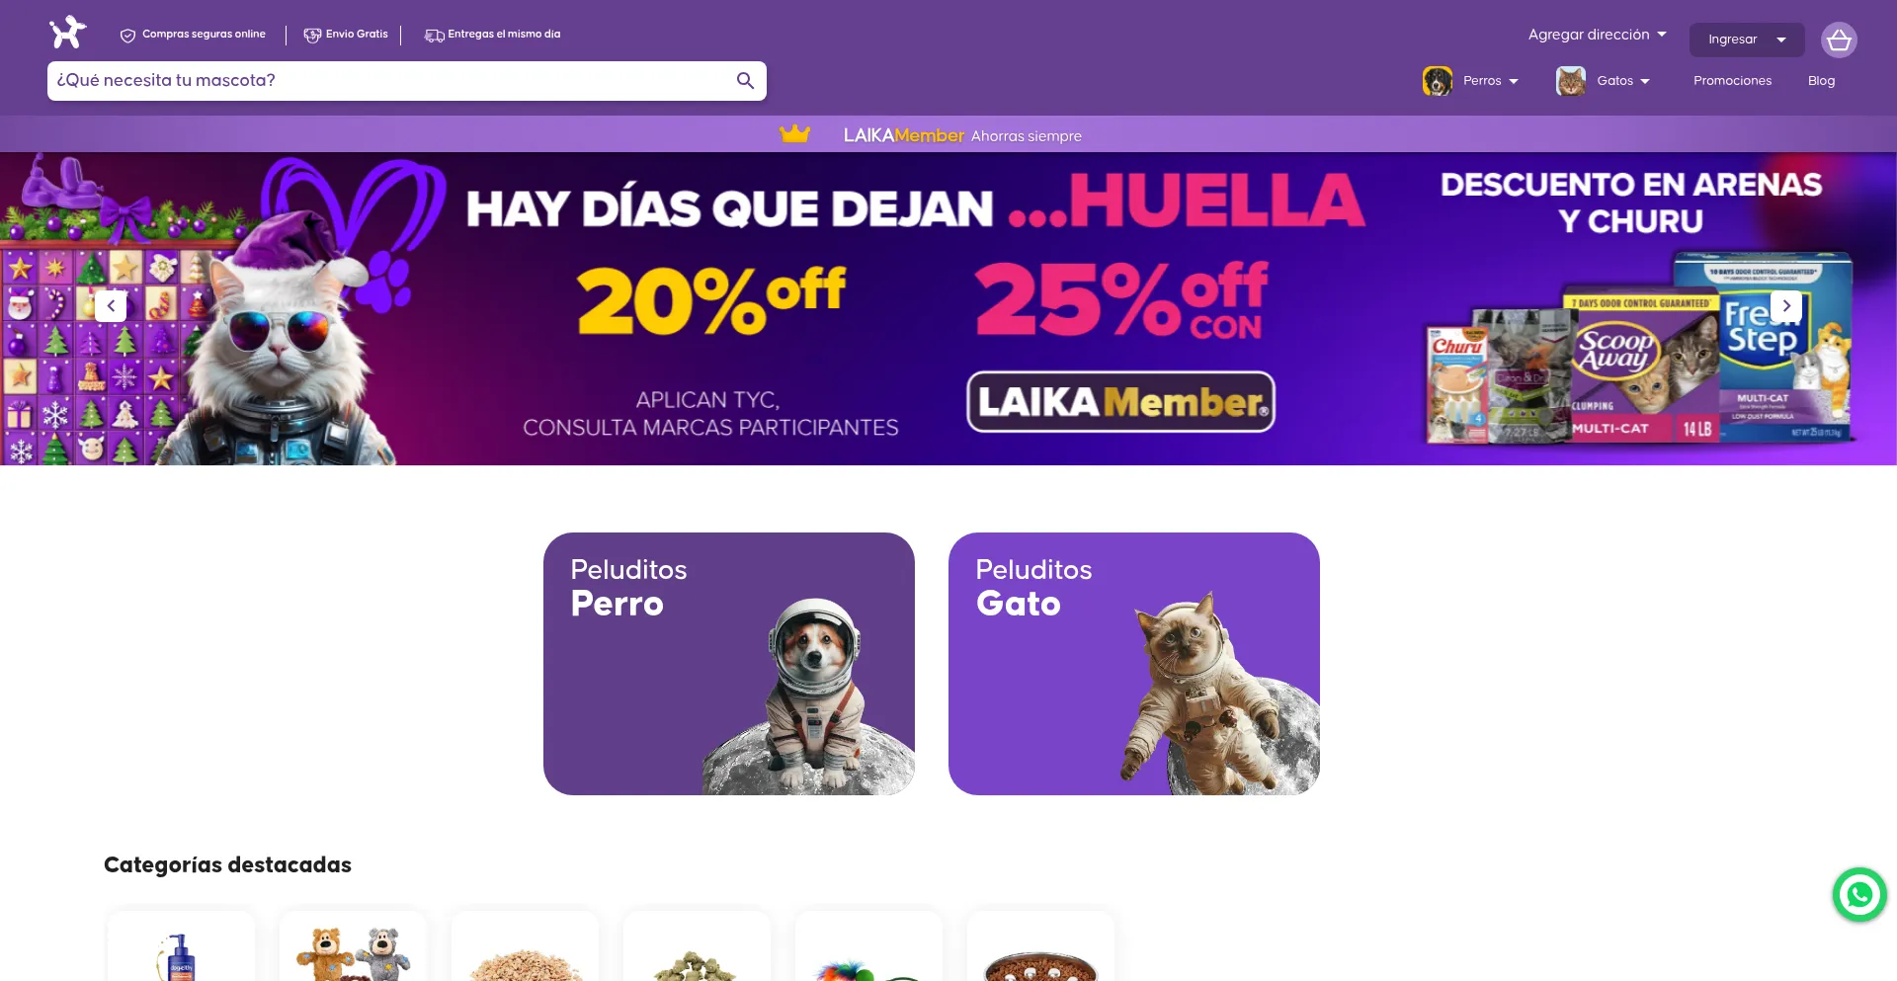1897x981 pixels.
Task: Expand the Perros menu arrow
Action: [x=1514, y=82]
